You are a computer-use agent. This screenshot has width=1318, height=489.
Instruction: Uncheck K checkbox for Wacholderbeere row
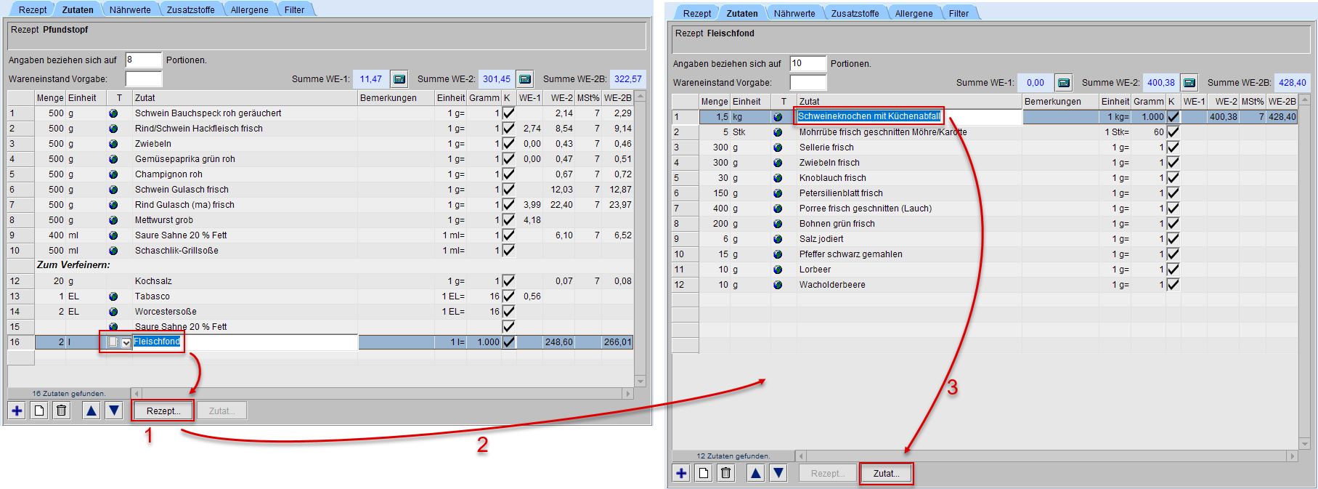(1173, 285)
